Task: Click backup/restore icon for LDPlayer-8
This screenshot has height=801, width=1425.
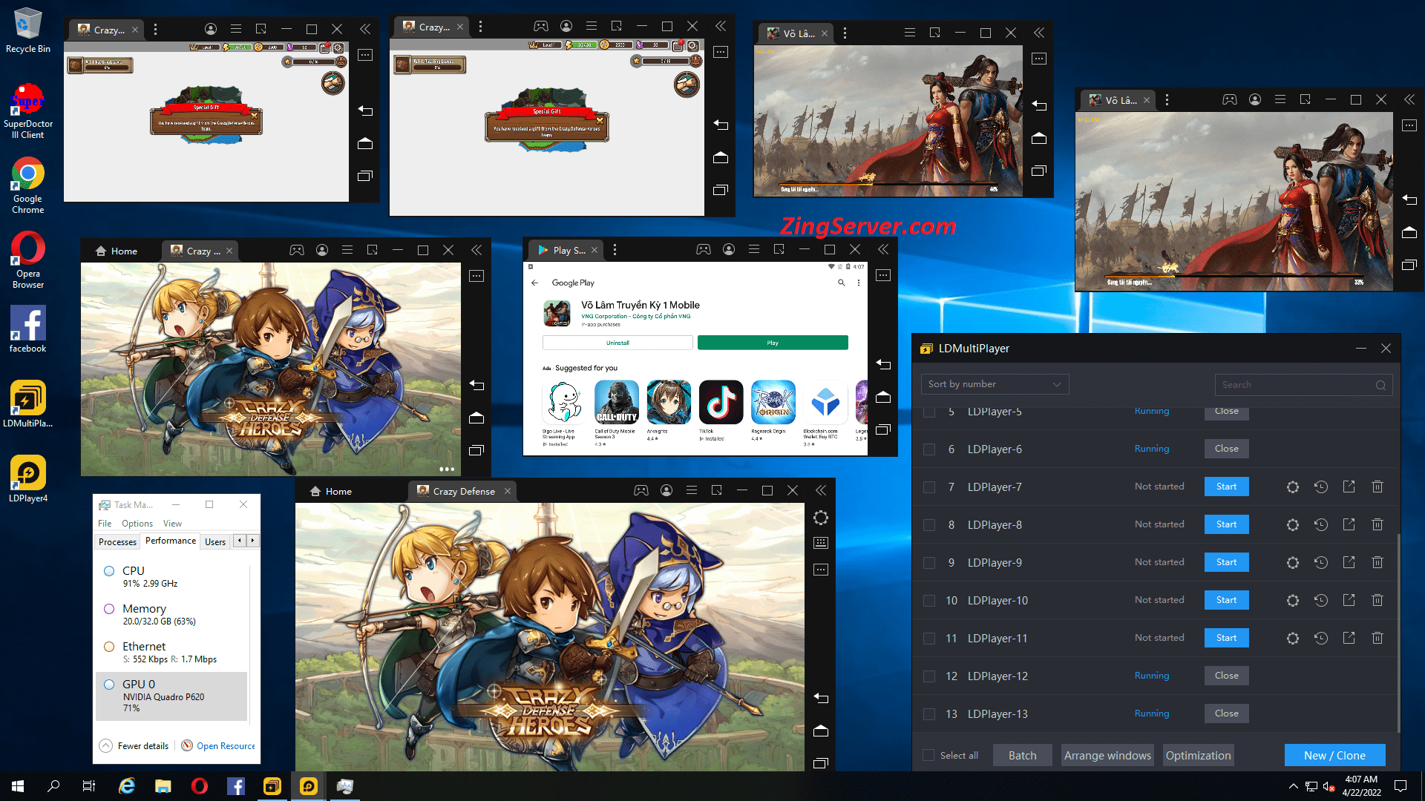Action: 1320,525
